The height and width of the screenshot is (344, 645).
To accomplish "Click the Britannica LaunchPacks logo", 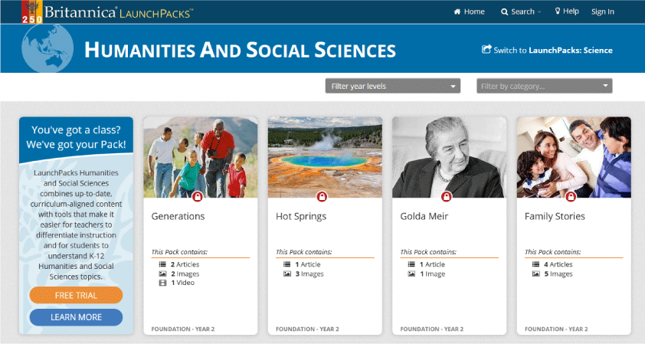I will coord(107,11).
